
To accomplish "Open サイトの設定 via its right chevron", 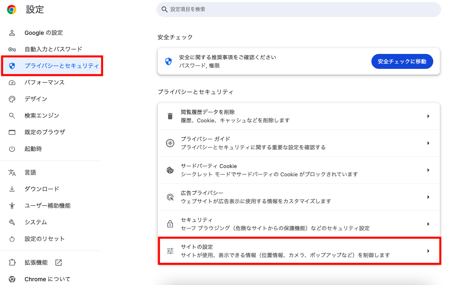I will [x=428, y=251].
